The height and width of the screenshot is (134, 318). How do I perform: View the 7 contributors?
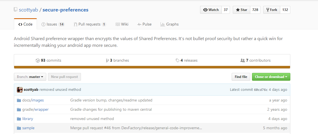[256, 61]
